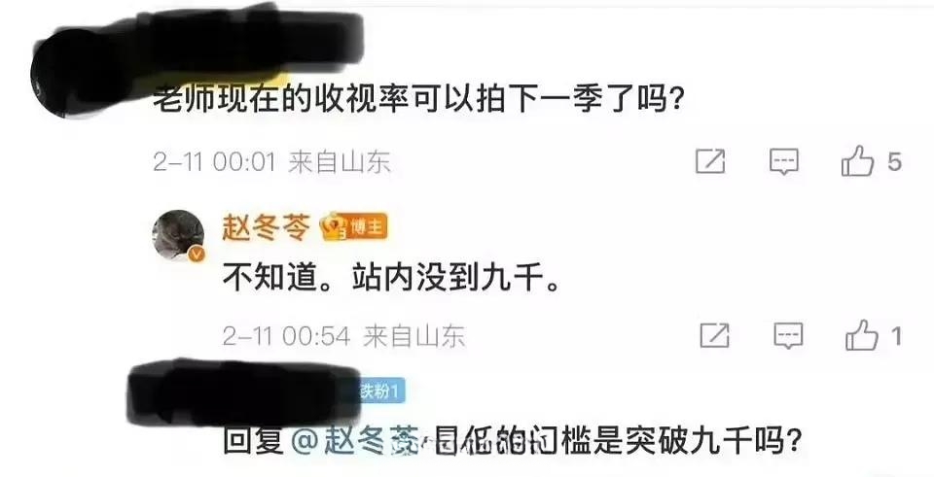Open 赵冬苓's profile avatar
The image size is (934, 477).
[179, 235]
